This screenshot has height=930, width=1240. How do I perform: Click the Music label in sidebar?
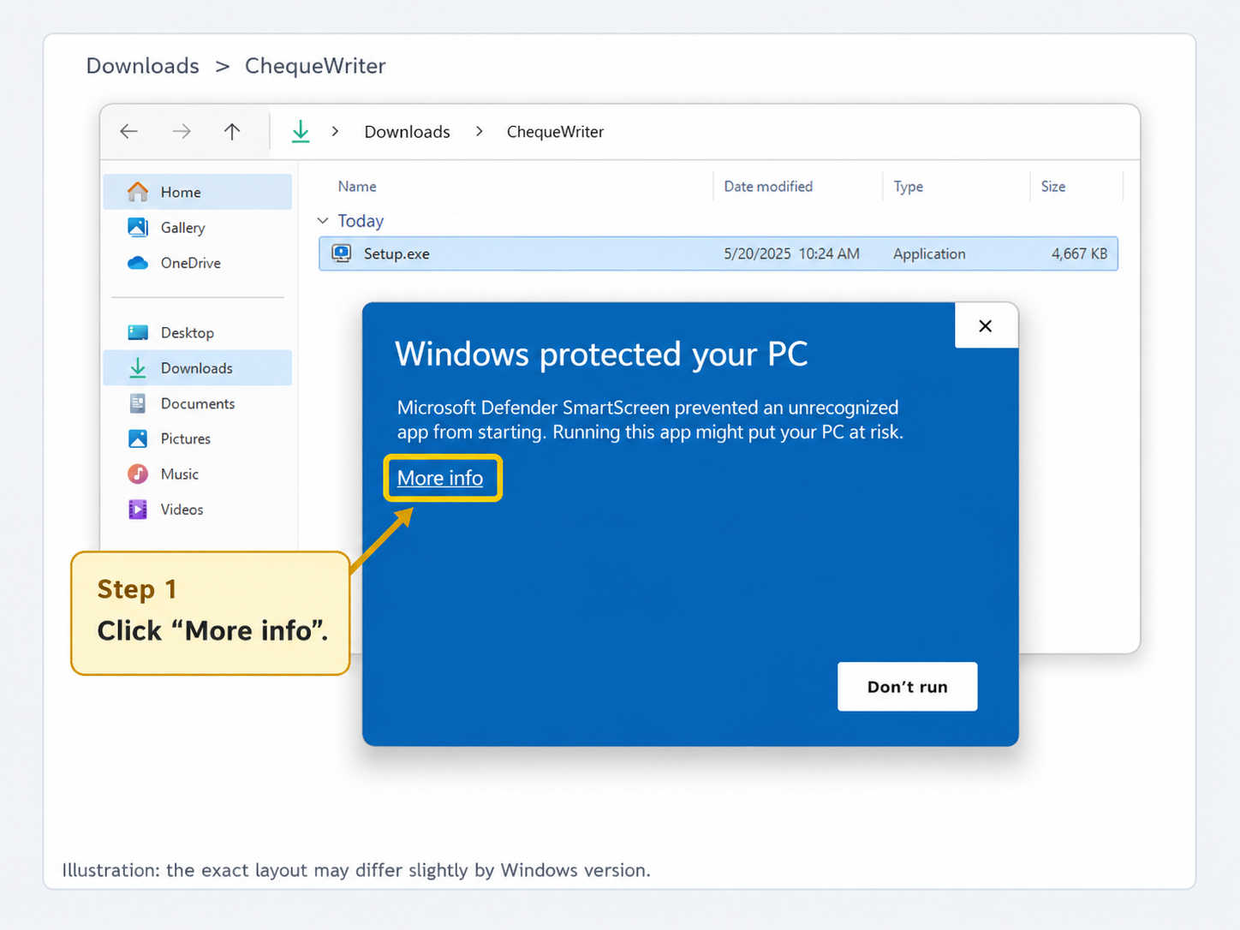(x=180, y=474)
